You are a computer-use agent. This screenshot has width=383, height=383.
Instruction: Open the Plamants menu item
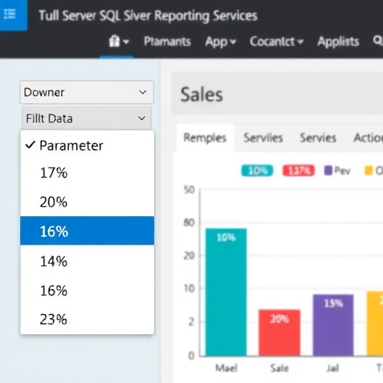pyautogui.click(x=168, y=41)
